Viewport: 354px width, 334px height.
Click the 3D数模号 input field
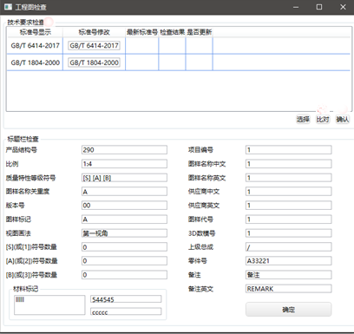click(x=288, y=233)
